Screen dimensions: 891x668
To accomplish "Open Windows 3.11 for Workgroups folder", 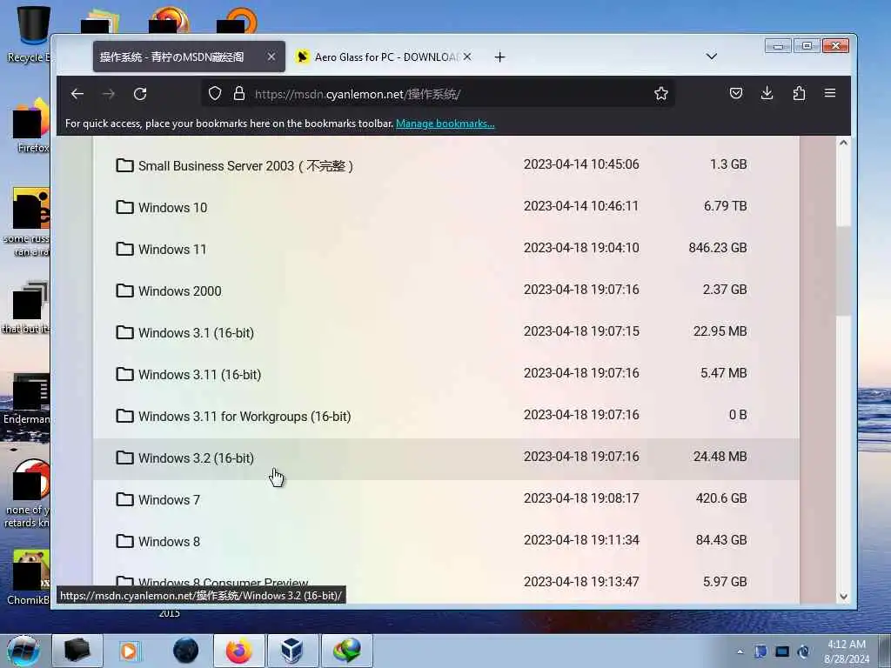I will 245,417.
